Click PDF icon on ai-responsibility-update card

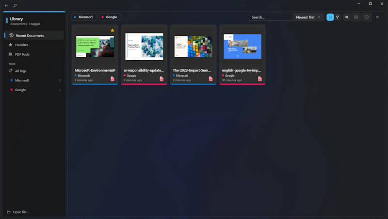pos(162,79)
